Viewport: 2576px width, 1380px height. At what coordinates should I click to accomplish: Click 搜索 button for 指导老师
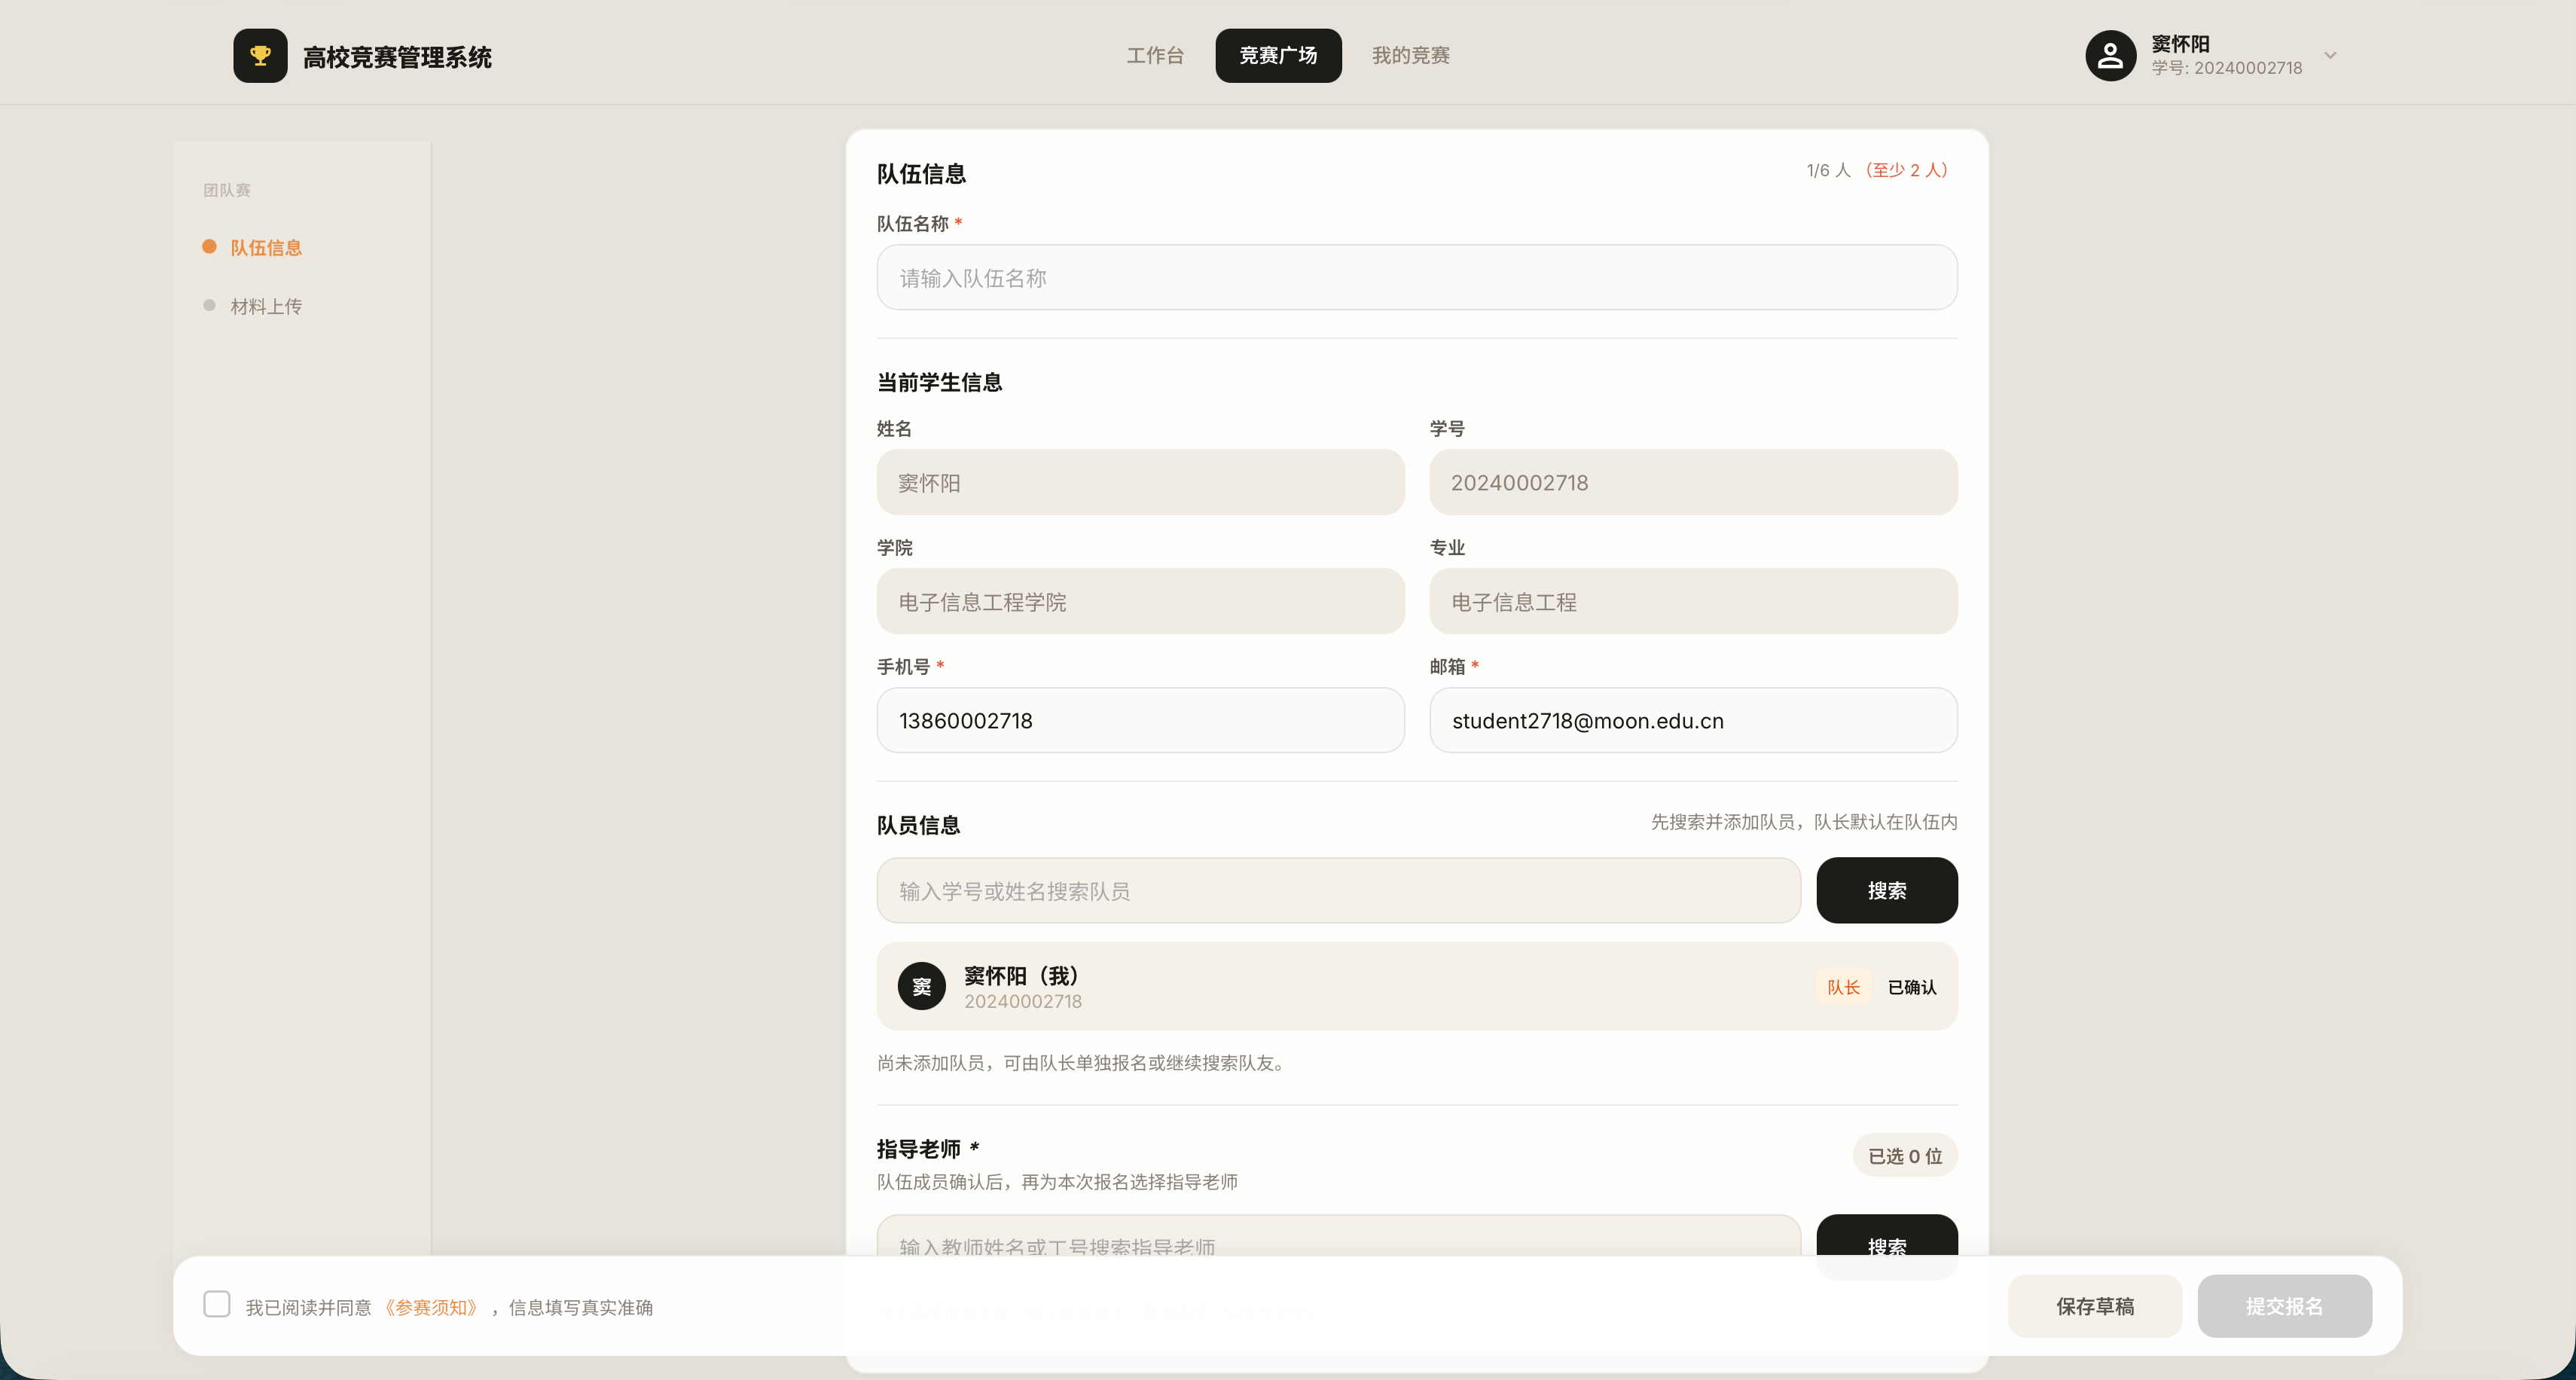point(1886,1236)
